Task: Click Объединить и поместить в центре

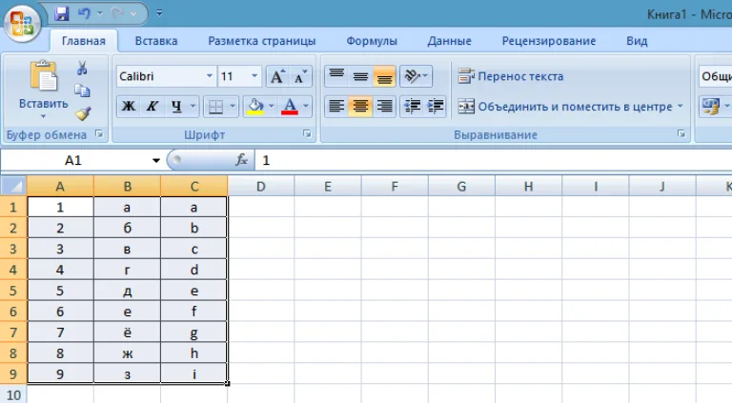Action: pyautogui.click(x=565, y=107)
